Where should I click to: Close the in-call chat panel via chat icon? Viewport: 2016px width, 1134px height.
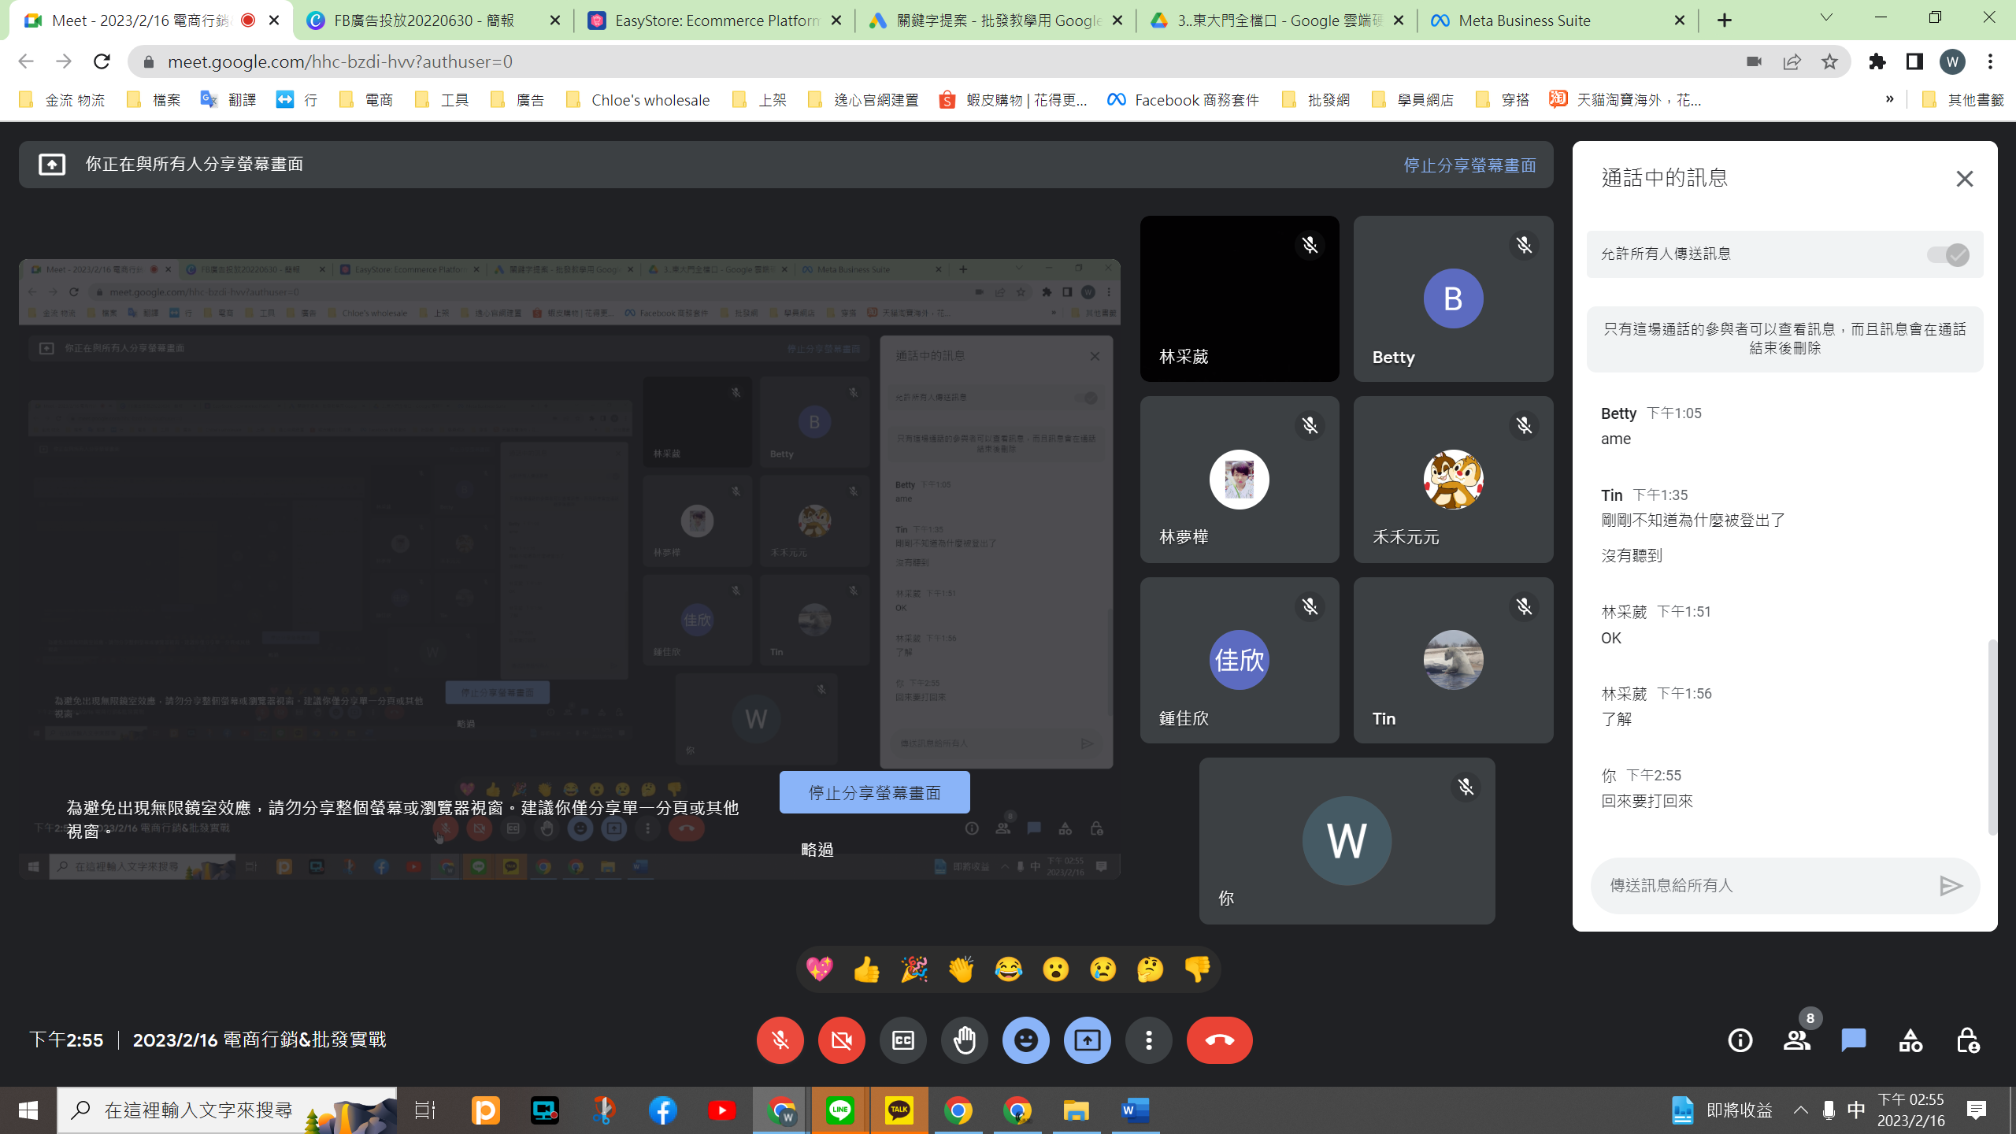(1854, 1040)
